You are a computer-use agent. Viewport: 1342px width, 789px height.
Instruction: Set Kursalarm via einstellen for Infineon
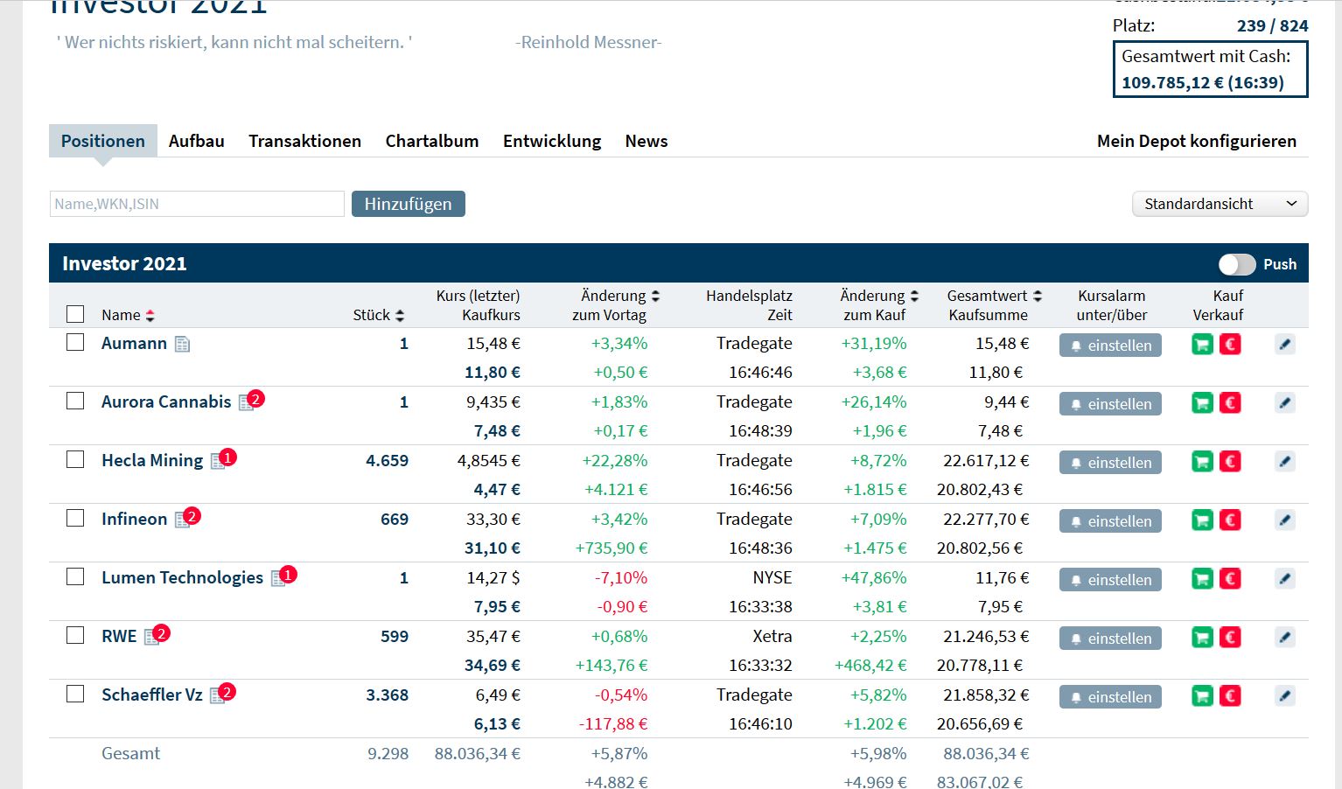1110,521
